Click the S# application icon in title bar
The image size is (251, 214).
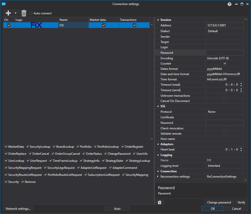[4, 4]
